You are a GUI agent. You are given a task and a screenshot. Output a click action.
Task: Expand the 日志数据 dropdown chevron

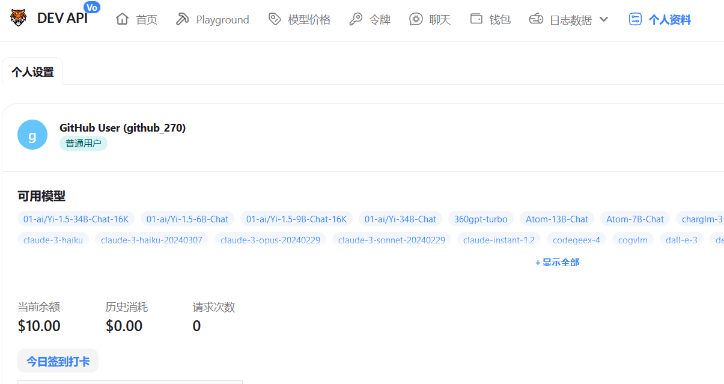[x=604, y=19]
